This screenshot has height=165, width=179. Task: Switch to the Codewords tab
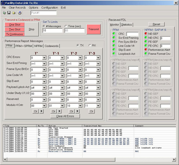52,46
